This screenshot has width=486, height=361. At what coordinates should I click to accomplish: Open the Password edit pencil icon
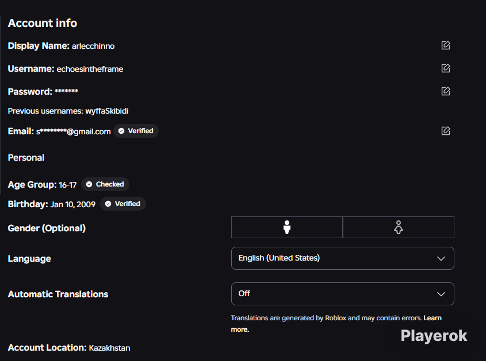click(x=445, y=91)
